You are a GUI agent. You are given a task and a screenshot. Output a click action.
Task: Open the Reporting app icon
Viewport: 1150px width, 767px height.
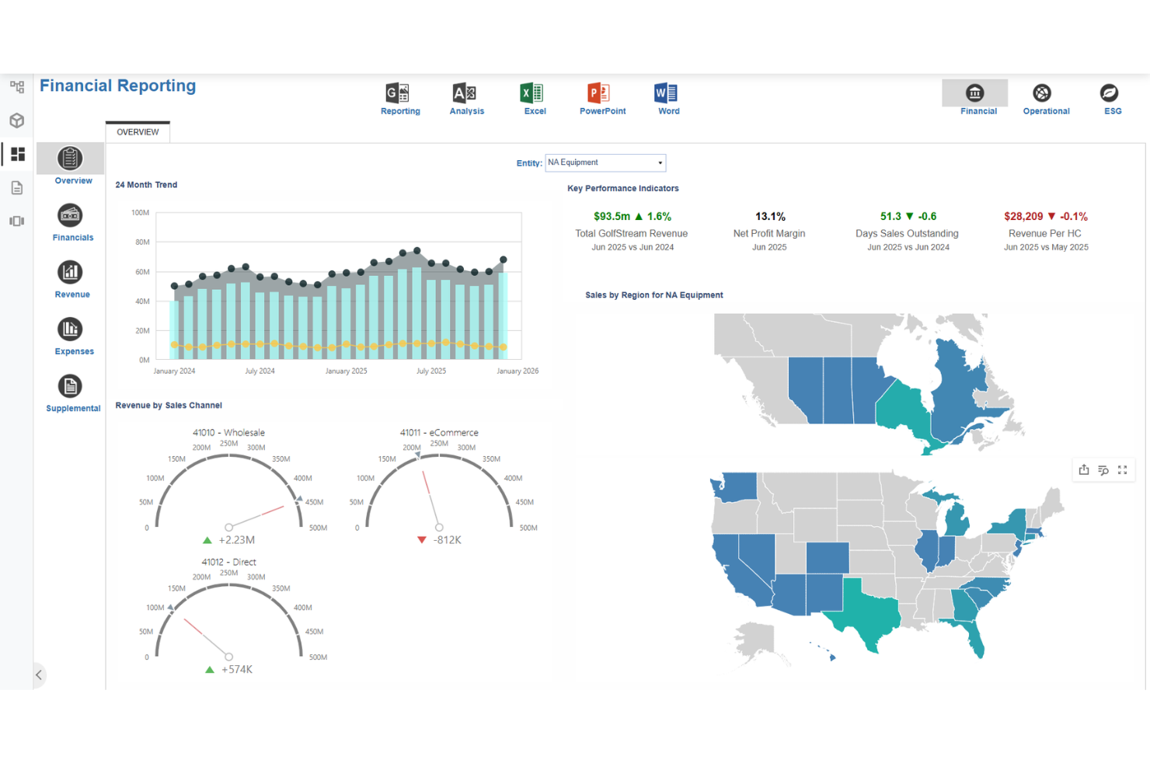click(399, 94)
